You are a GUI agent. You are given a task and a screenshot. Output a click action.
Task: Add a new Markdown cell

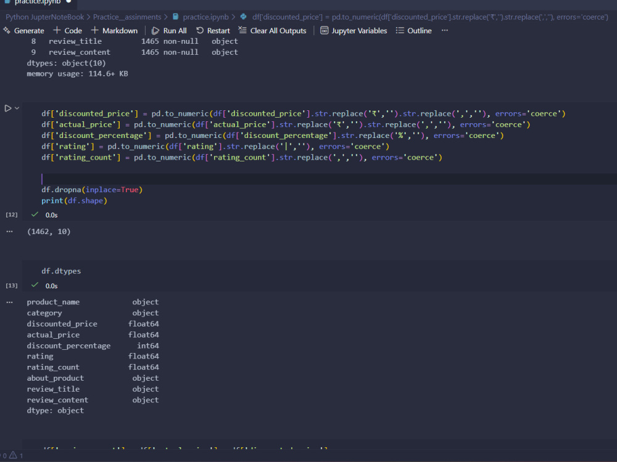click(114, 31)
